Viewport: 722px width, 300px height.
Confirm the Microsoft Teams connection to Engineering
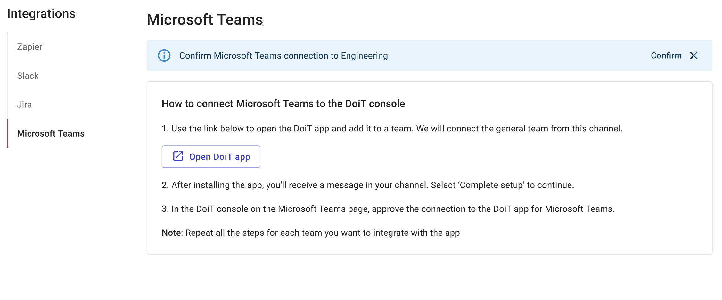point(666,55)
